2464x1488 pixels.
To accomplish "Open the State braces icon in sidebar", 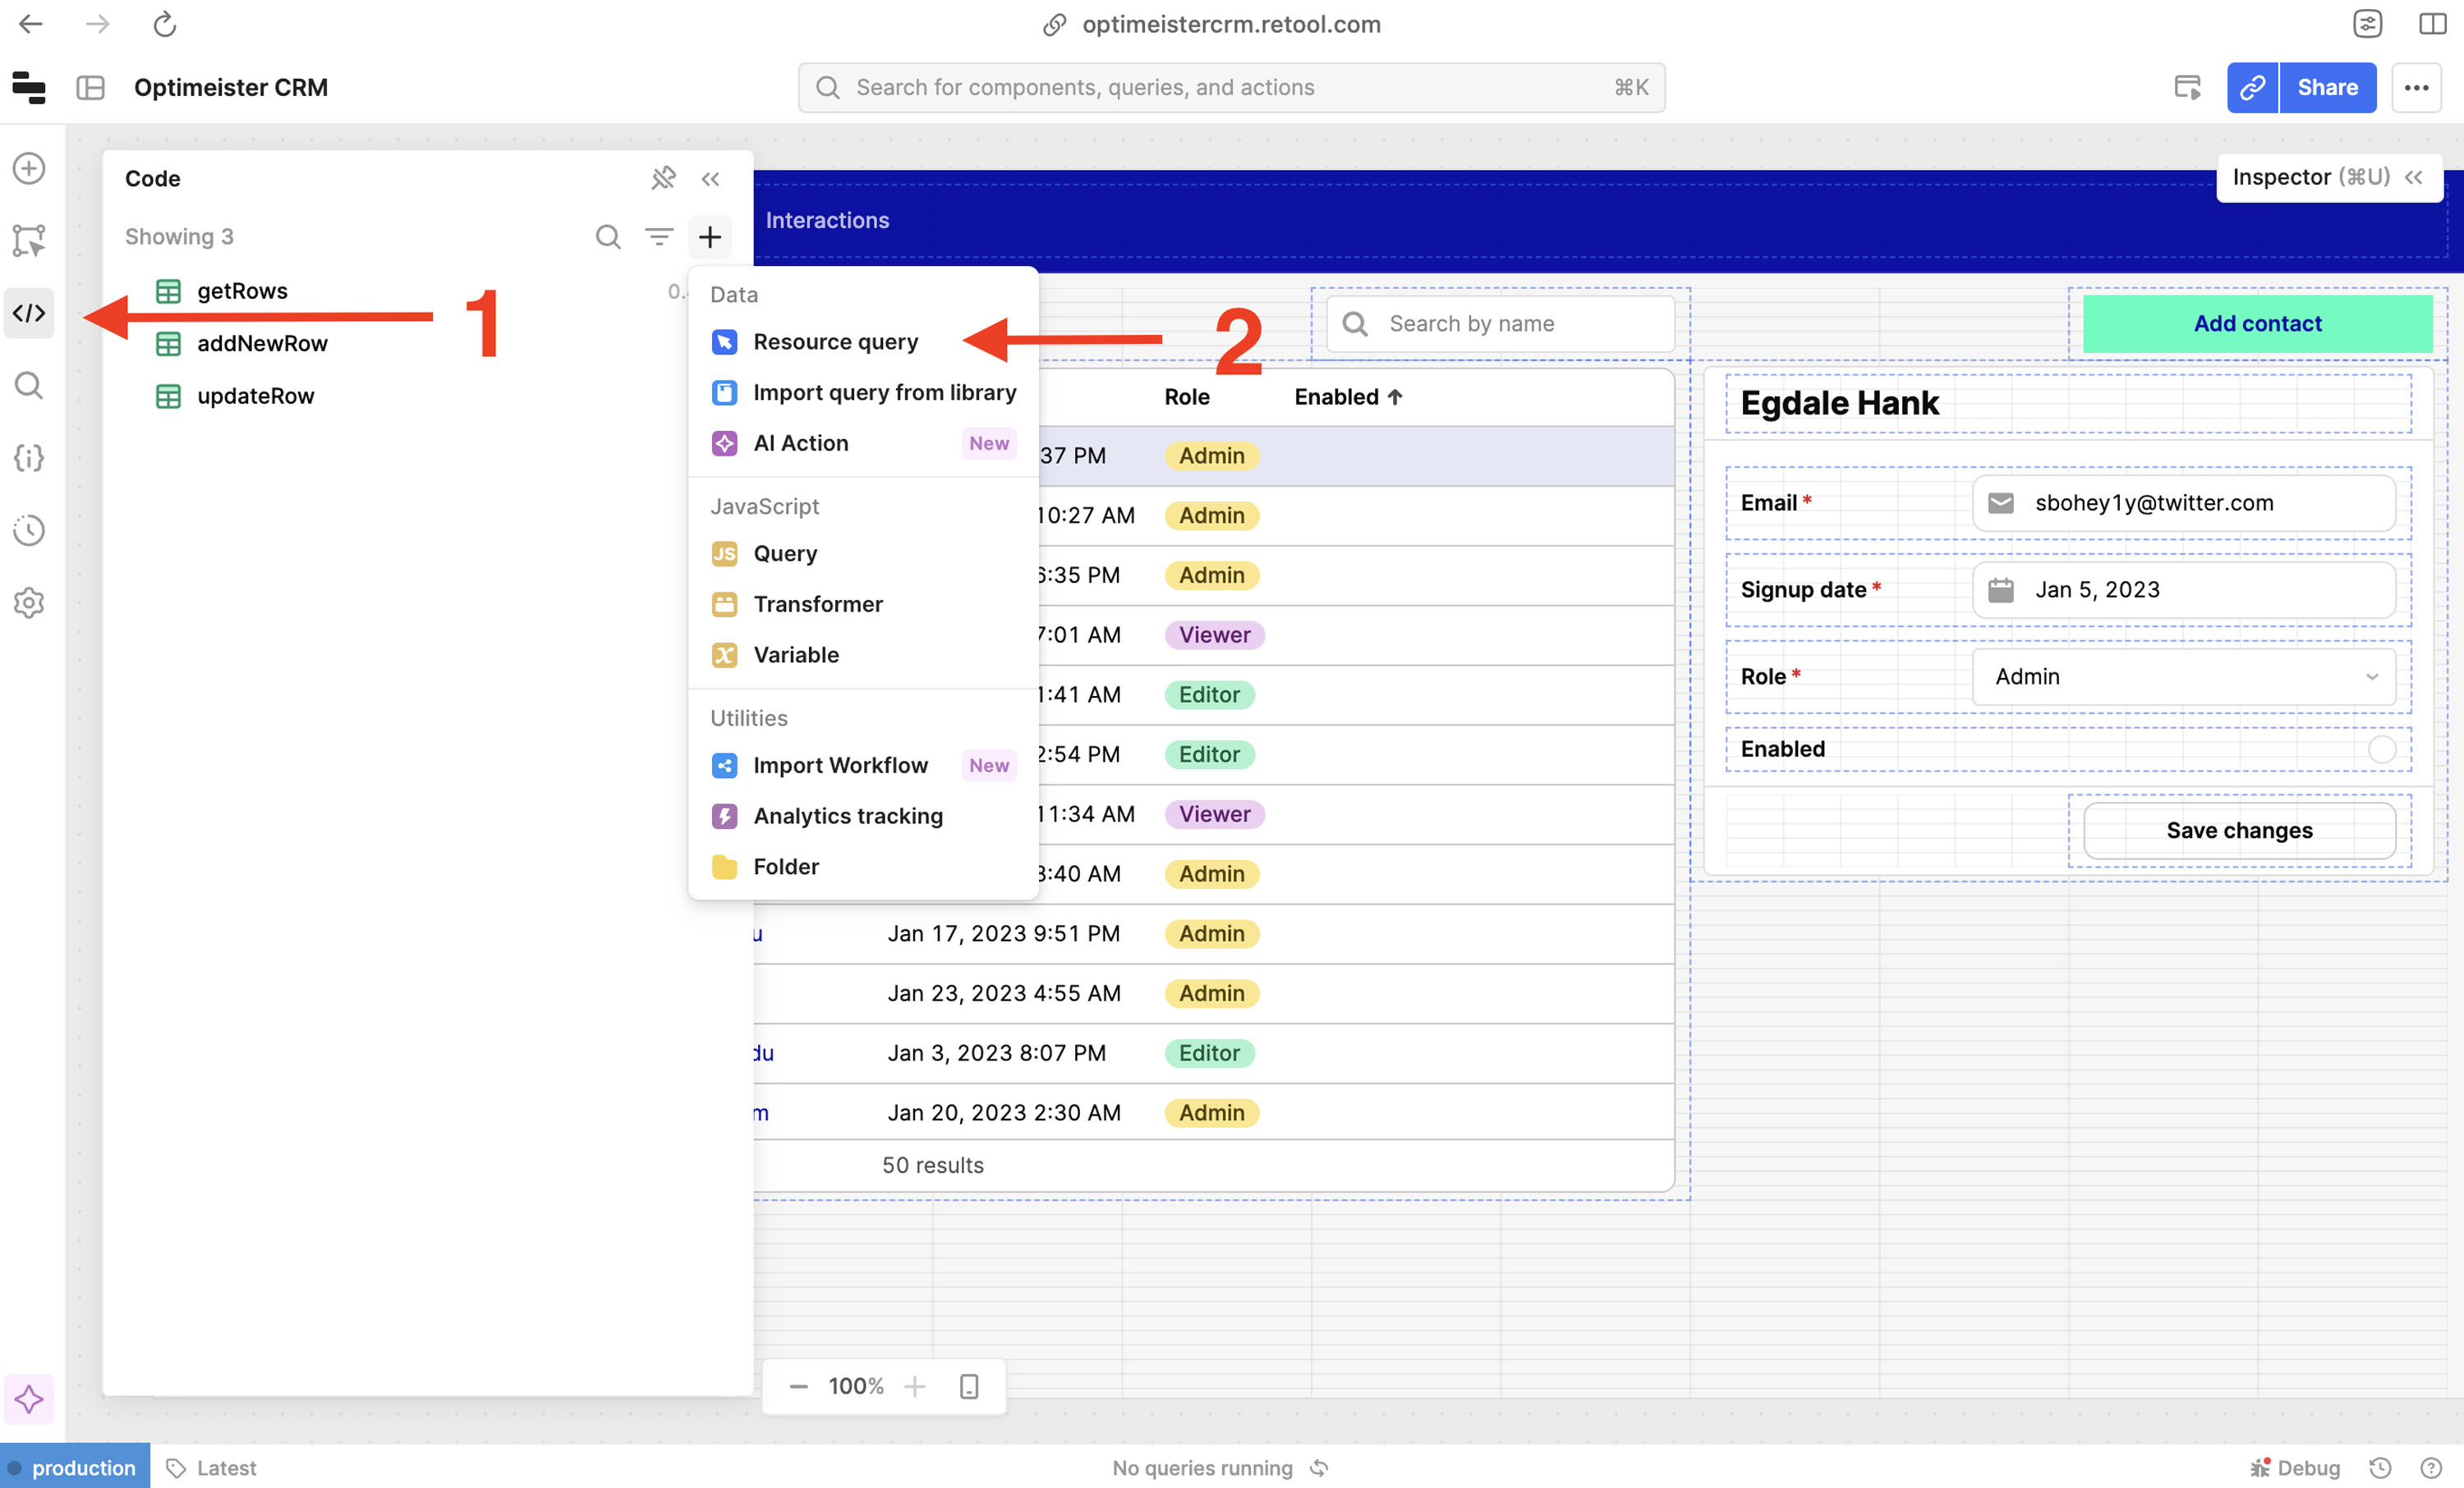I will 28,458.
